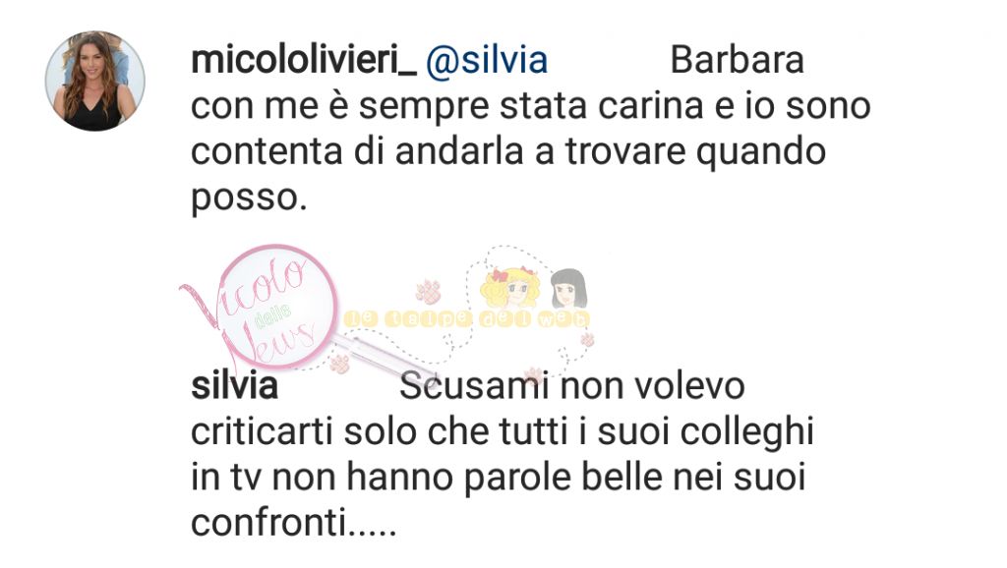Click the paw print above talpe text
Viewport: 1007px width, 568px height.
428,291
